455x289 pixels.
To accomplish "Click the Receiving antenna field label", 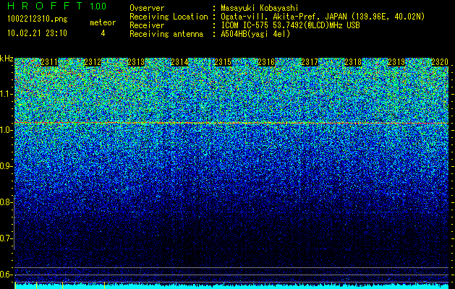I will (x=166, y=34).
